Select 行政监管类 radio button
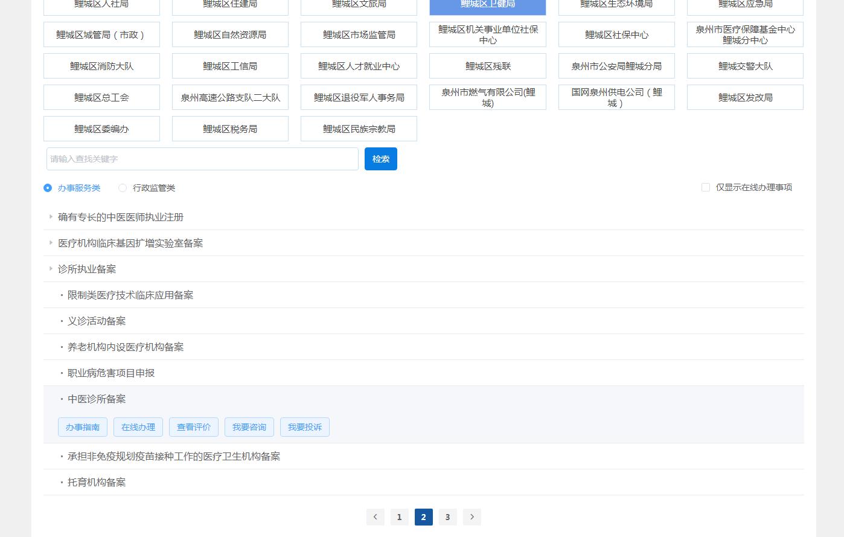Image resolution: width=844 pixels, height=537 pixels. (x=123, y=188)
